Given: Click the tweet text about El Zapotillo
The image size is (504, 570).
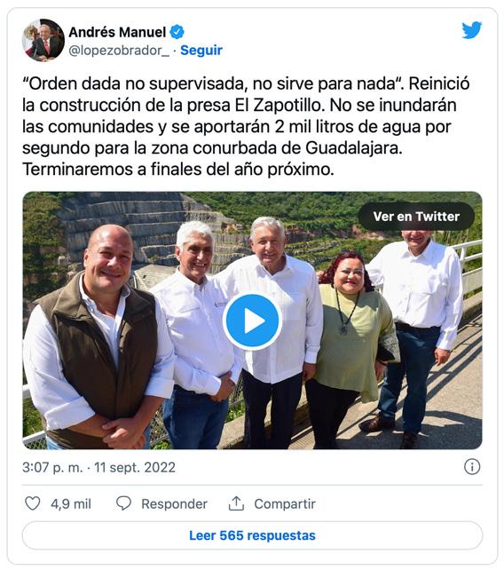Looking at the screenshot, I should coord(246,126).
